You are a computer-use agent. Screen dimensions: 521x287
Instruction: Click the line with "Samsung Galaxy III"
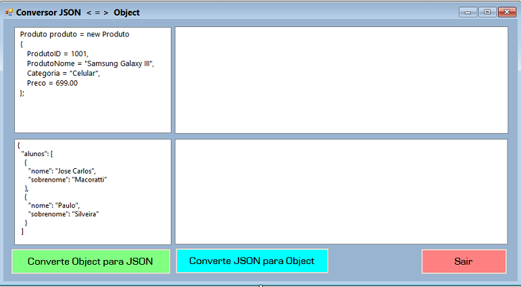(91, 63)
